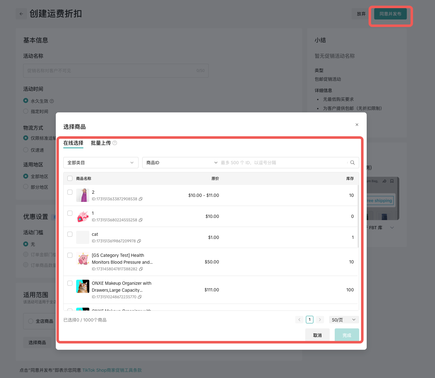Copy product ID 1731513633872908538
Viewport: 435px width, 378px height.
click(141, 199)
